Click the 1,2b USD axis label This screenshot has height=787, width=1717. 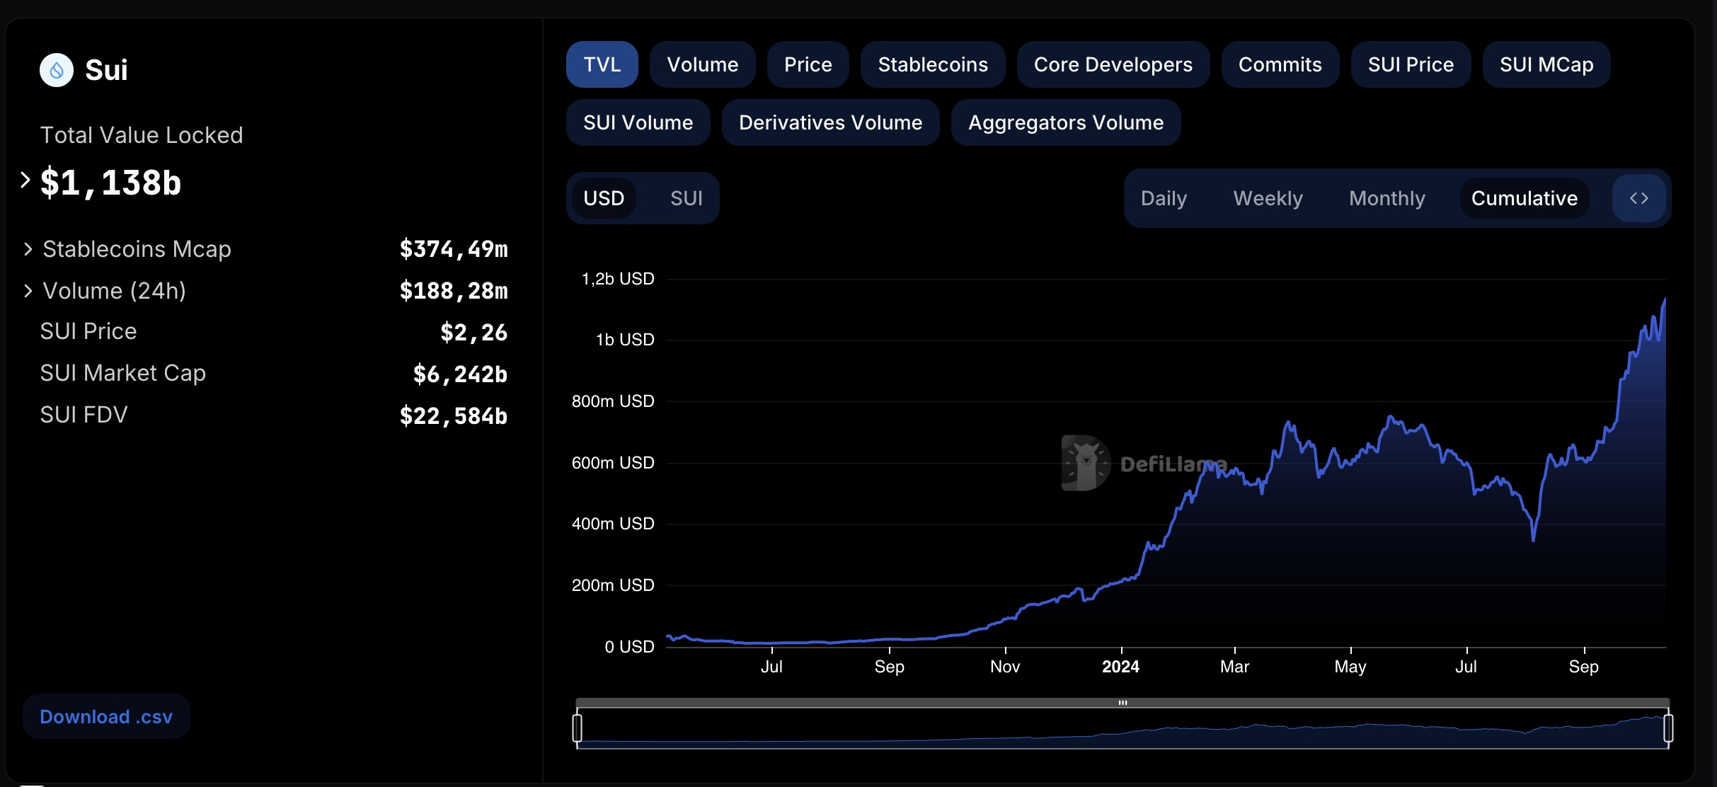618,279
